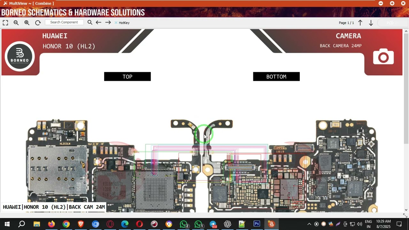409x230 pixels.
Task: Go to previous page with up arrow
Action: pyautogui.click(x=360, y=23)
